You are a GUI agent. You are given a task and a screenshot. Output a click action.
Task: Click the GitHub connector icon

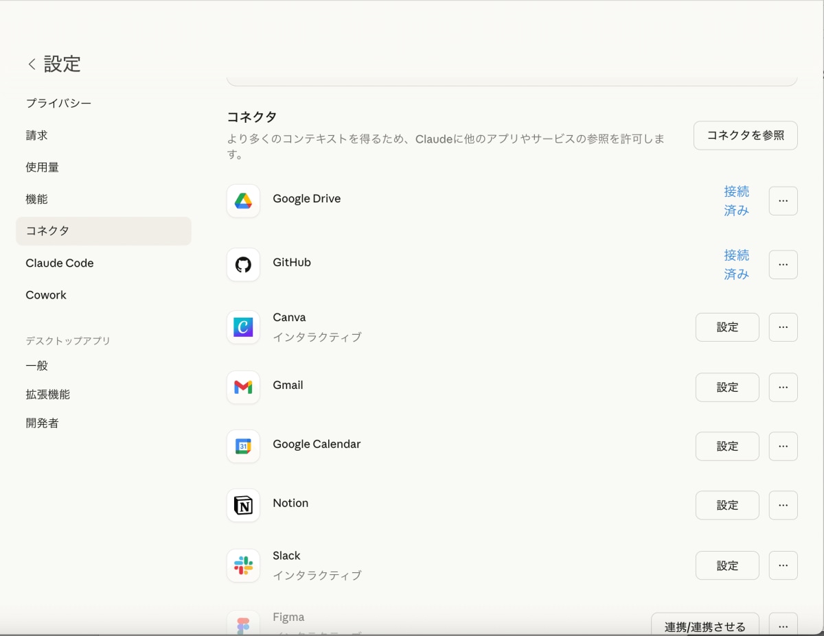point(243,264)
